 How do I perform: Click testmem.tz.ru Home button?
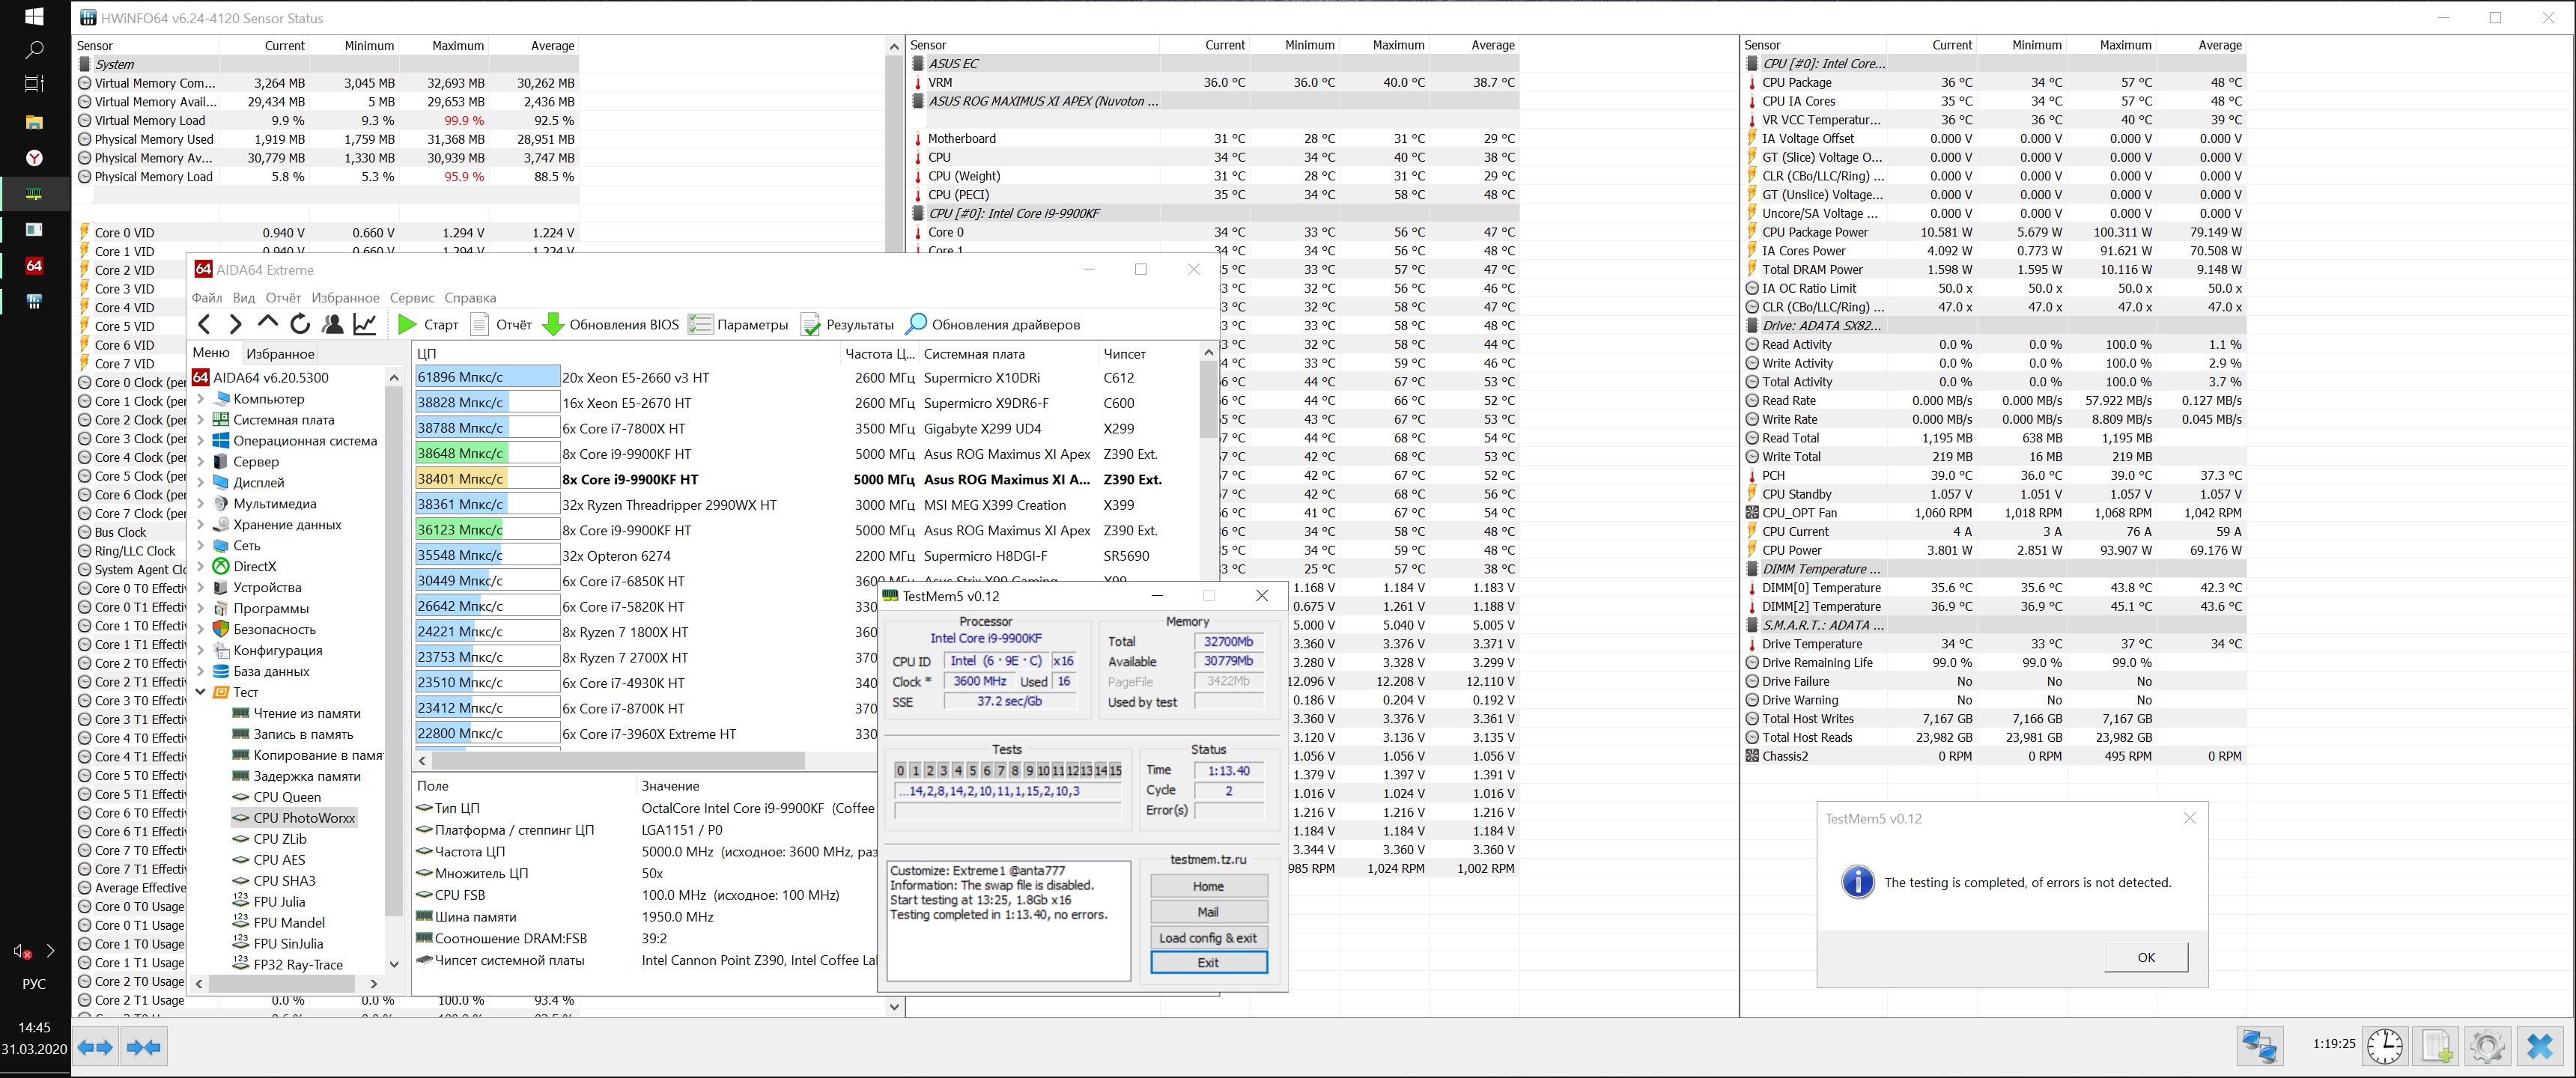[1208, 886]
